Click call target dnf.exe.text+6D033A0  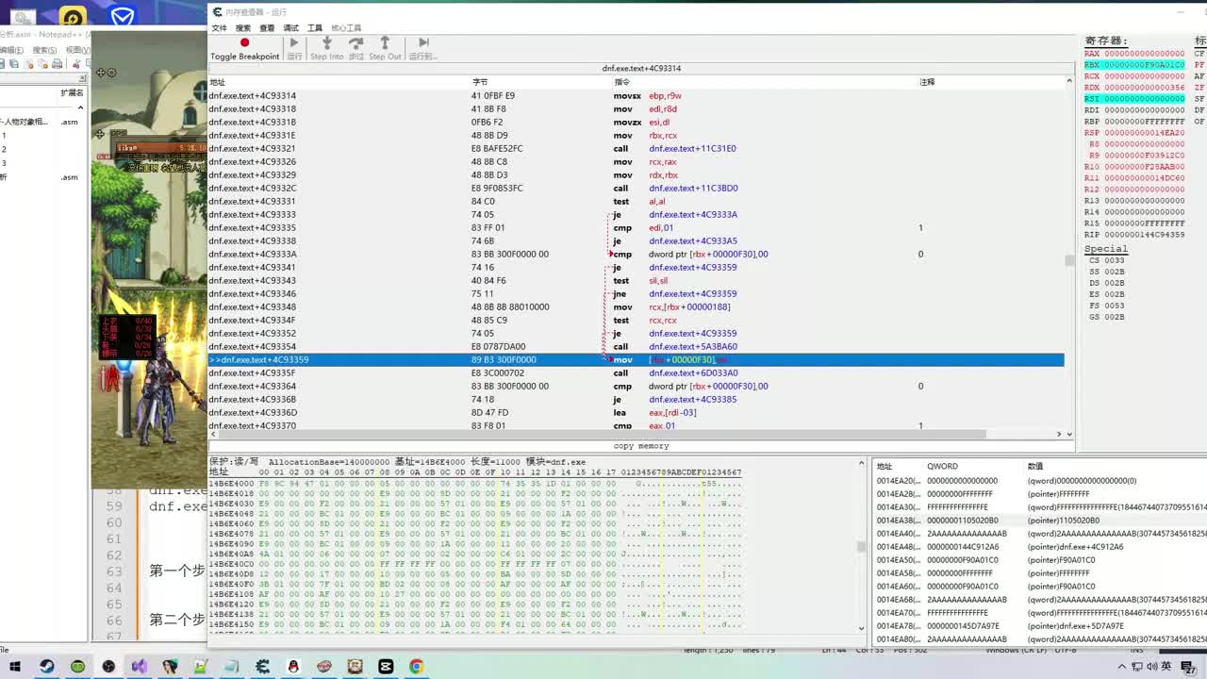point(693,373)
